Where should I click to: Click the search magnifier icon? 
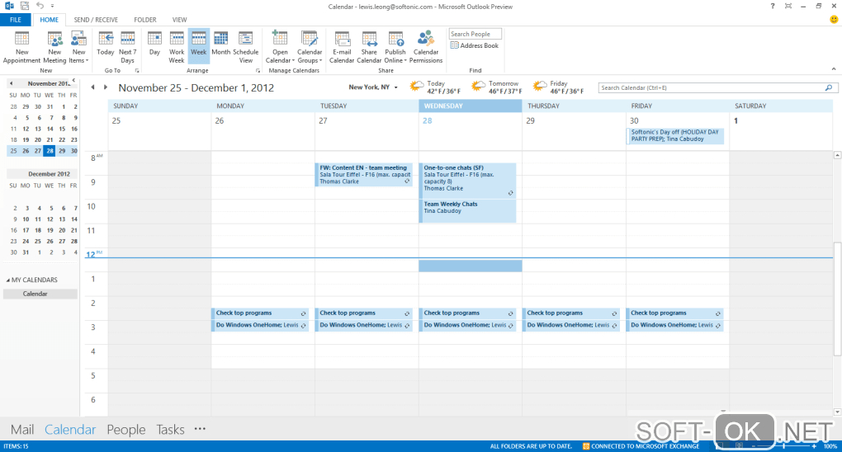(x=829, y=87)
